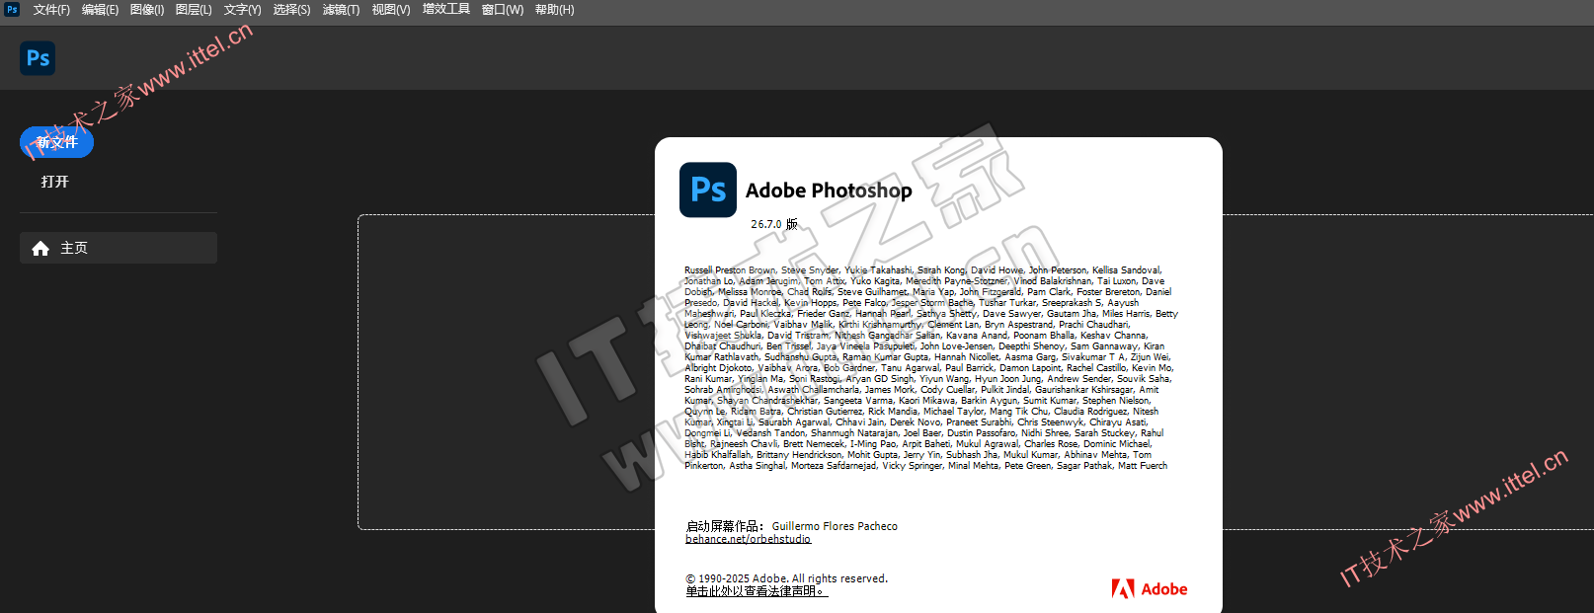Select the 主页 tab in sidebar
The height and width of the screenshot is (613, 1594).
[x=119, y=248]
